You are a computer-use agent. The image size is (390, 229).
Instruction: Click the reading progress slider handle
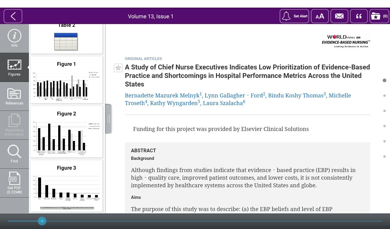click(42, 221)
